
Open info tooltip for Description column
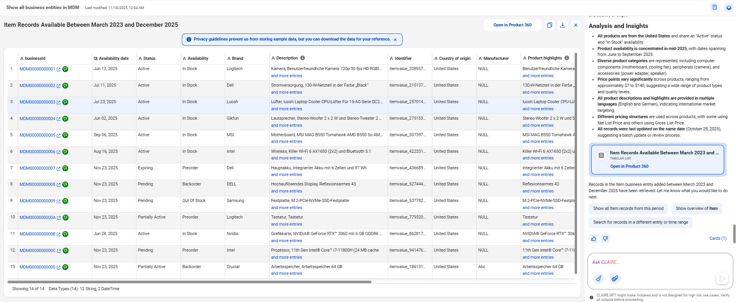(303, 58)
